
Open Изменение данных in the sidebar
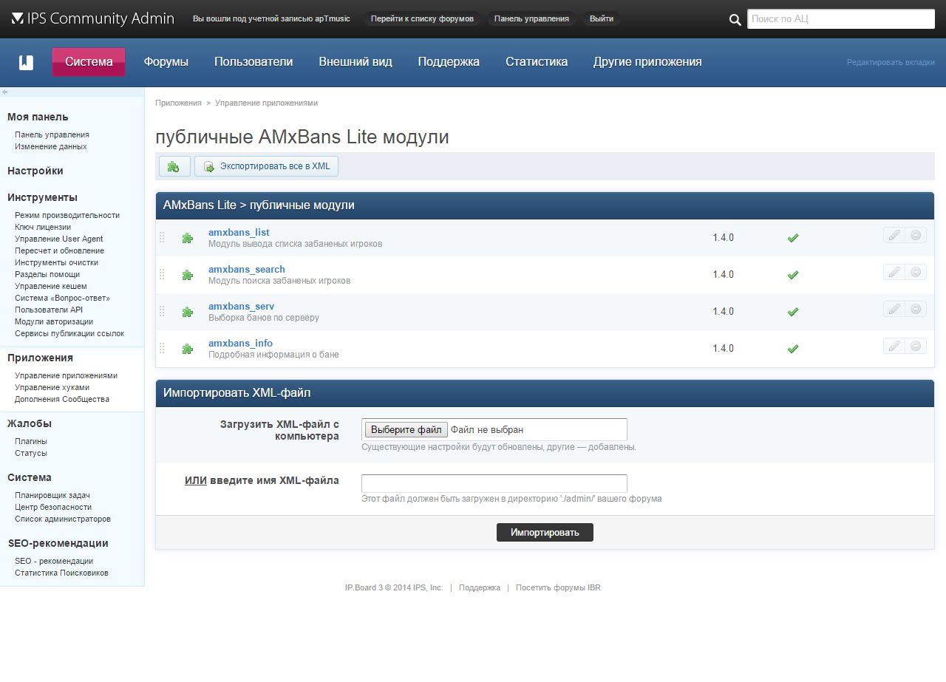[51, 146]
